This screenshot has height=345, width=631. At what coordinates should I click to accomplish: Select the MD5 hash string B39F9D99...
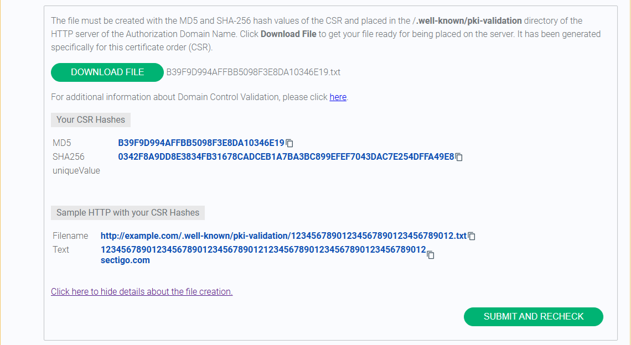click(201, 143)
